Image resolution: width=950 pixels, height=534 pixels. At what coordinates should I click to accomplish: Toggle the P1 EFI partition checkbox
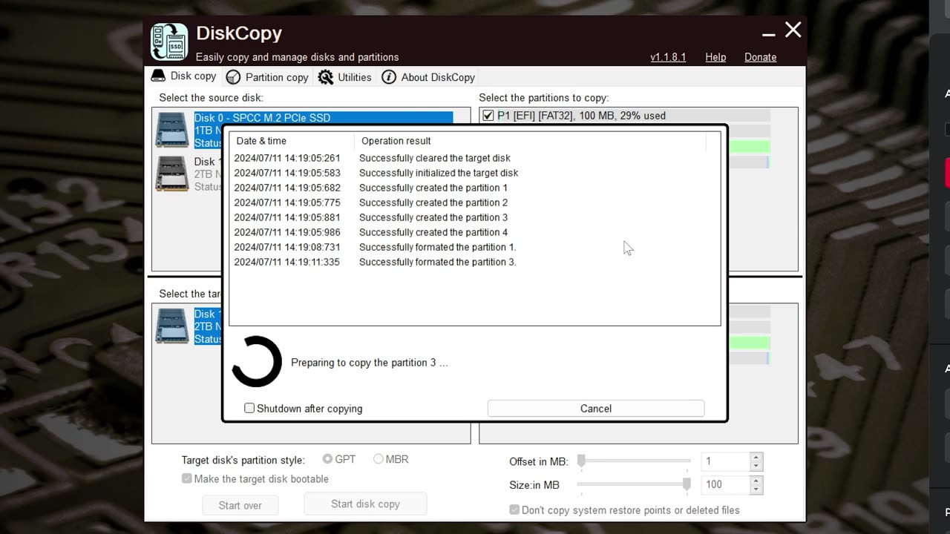coord(488,116)
